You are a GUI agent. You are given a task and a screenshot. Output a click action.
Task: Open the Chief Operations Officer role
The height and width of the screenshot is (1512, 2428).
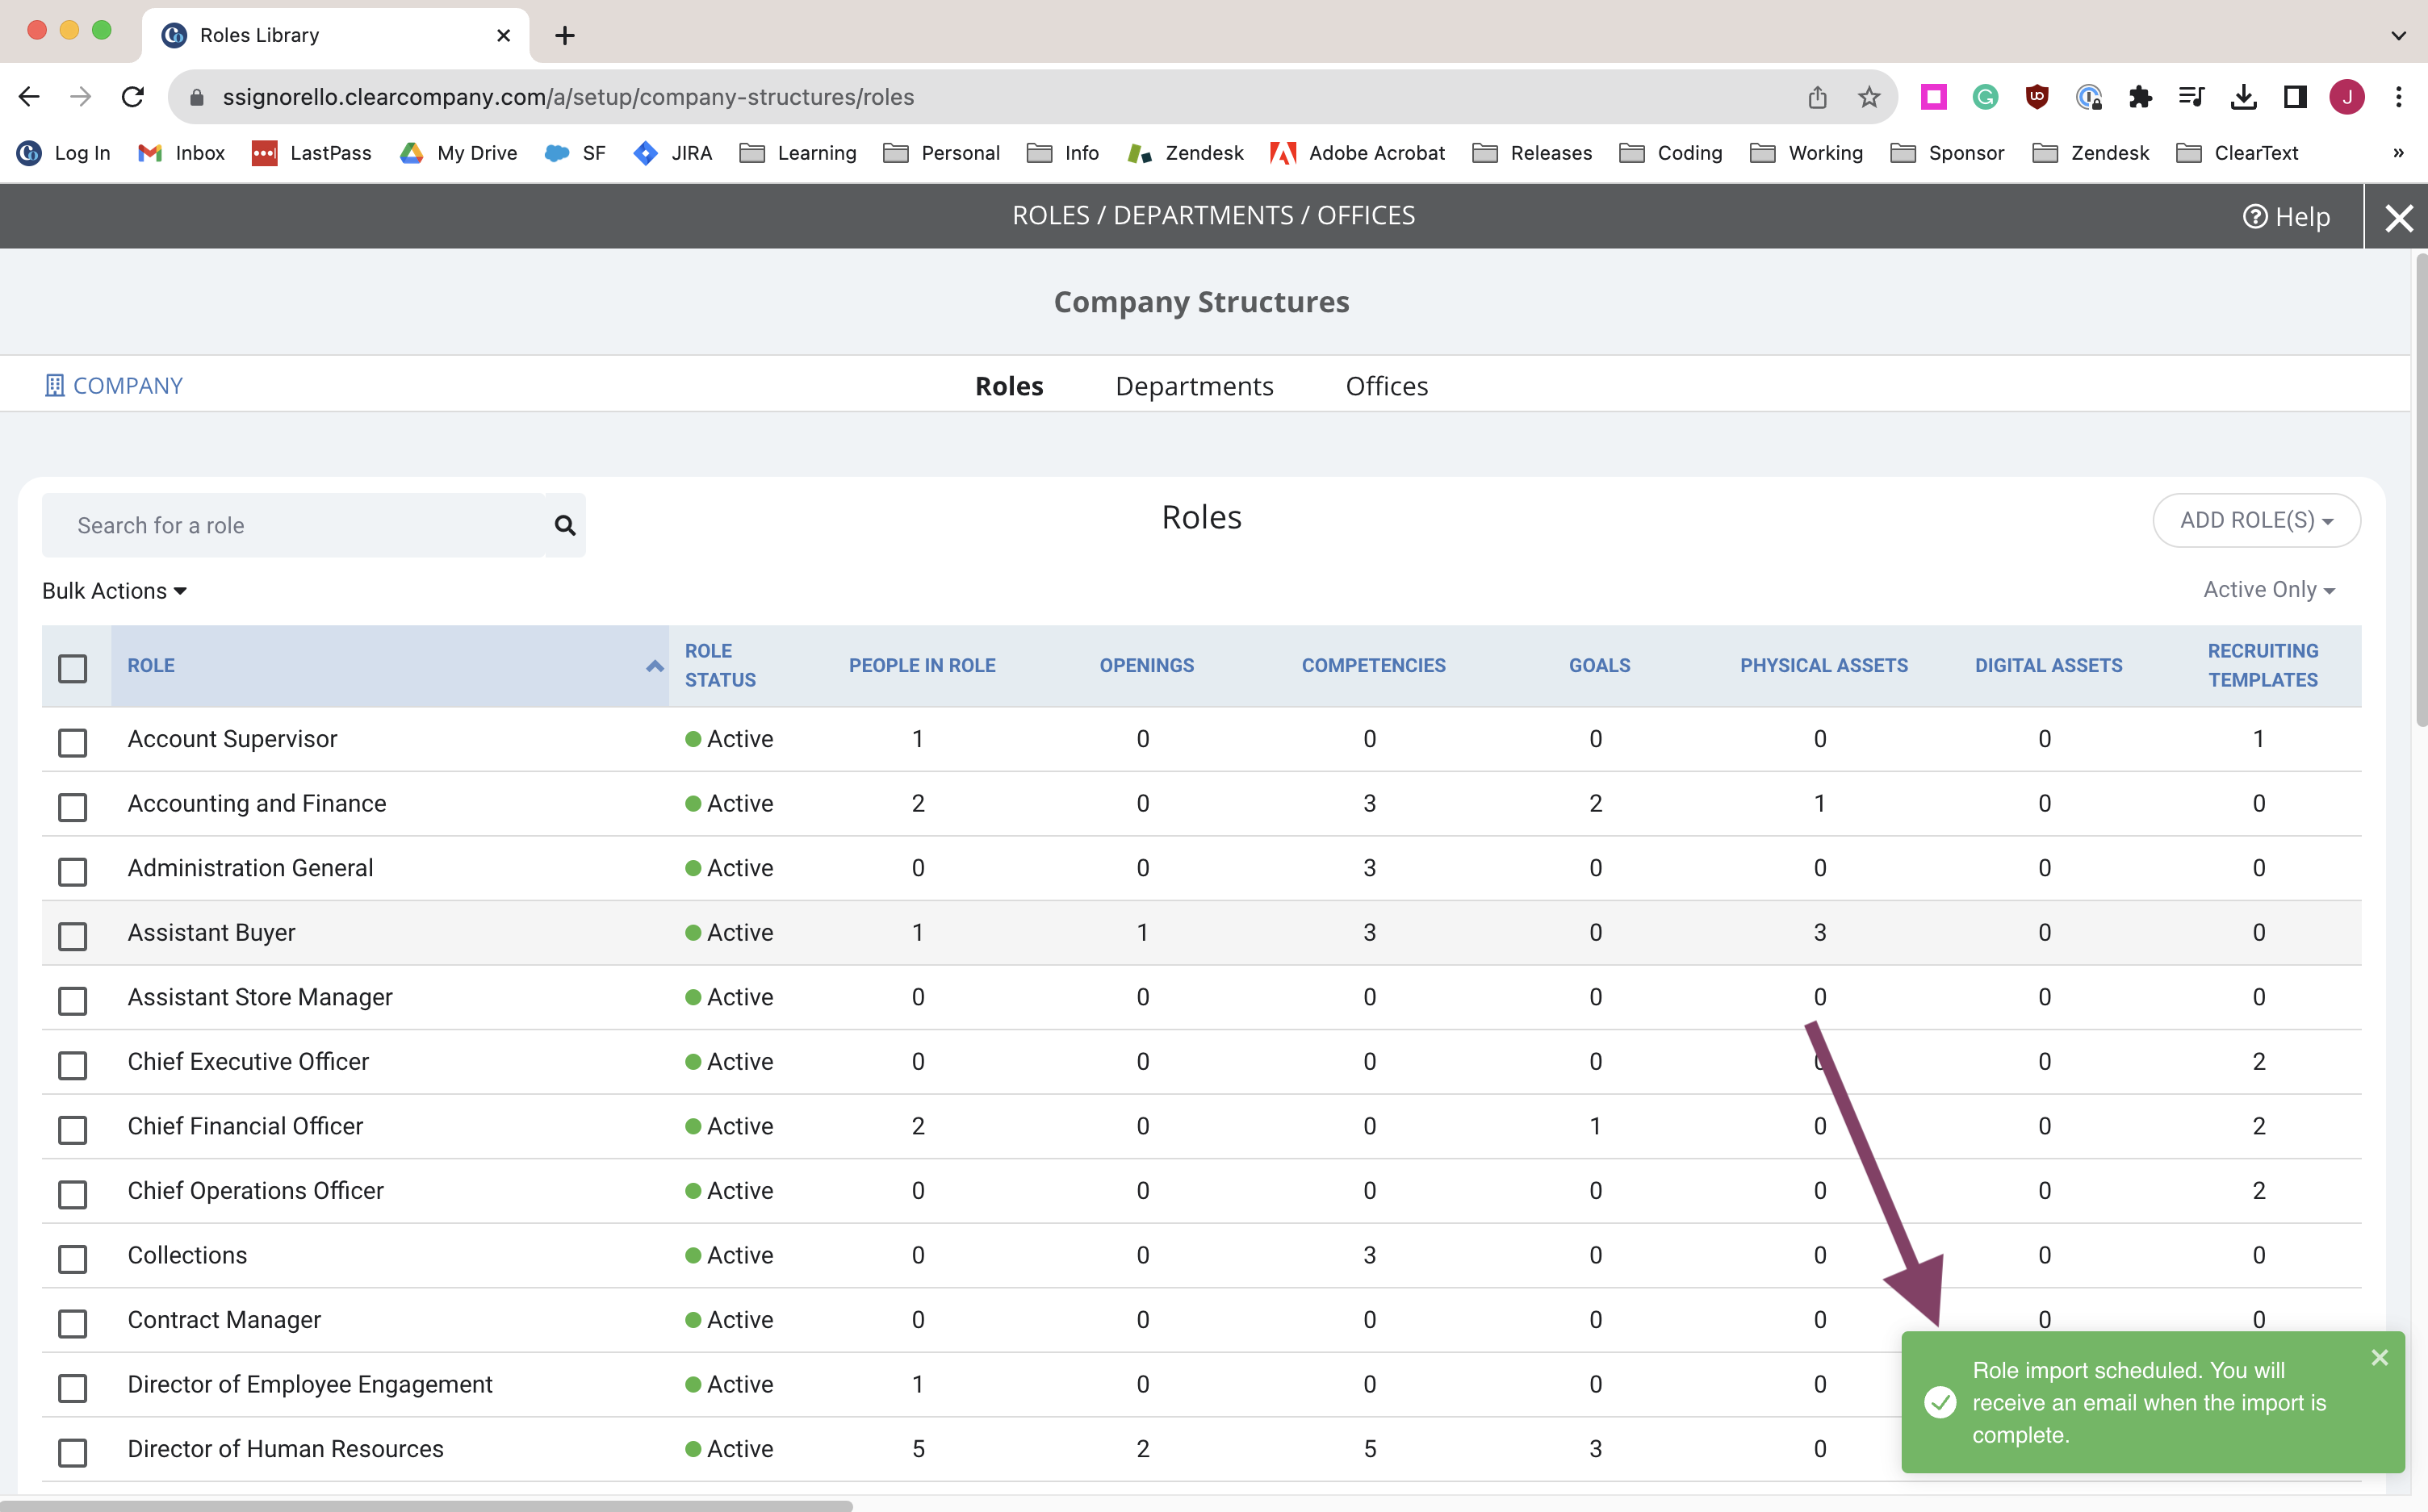[255, 1191]
